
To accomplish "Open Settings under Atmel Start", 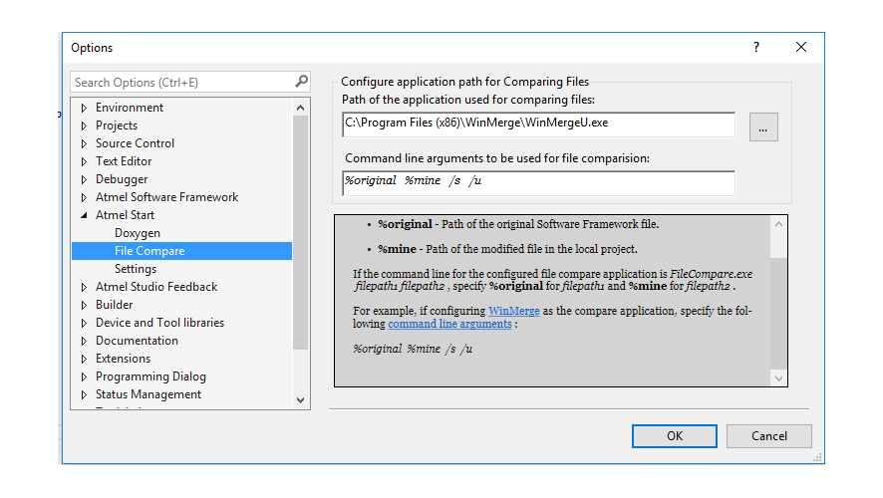I will click(x=136, y=269).
